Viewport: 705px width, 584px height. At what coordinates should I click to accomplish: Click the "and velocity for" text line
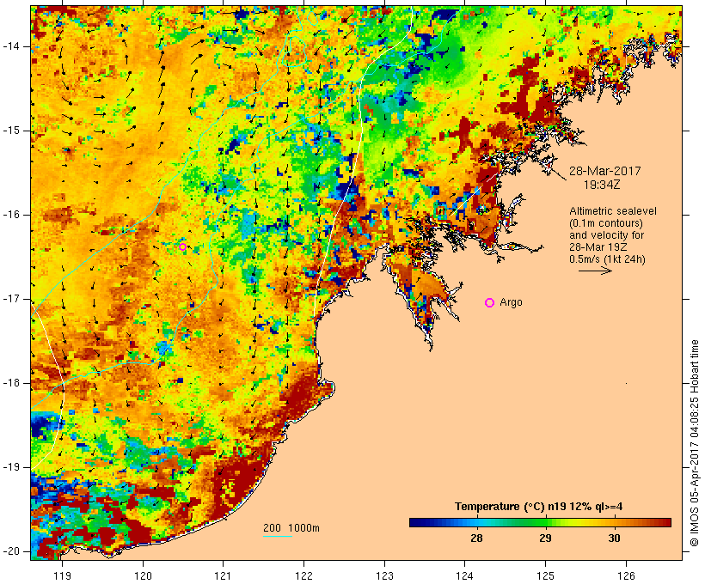(x=606, y=235)
